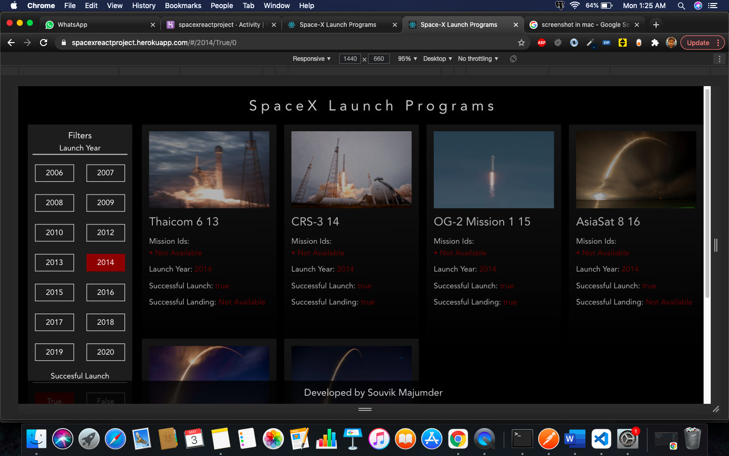Open Postman from the dock

click(x=549, y=439)
